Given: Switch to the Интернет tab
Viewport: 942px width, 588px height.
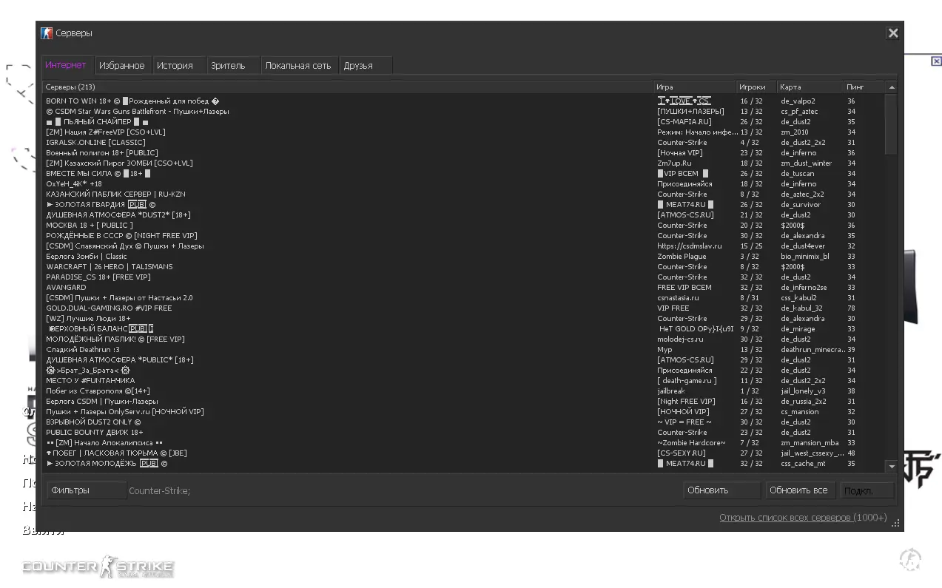Looking at the screenshot, I should [67, 65].
